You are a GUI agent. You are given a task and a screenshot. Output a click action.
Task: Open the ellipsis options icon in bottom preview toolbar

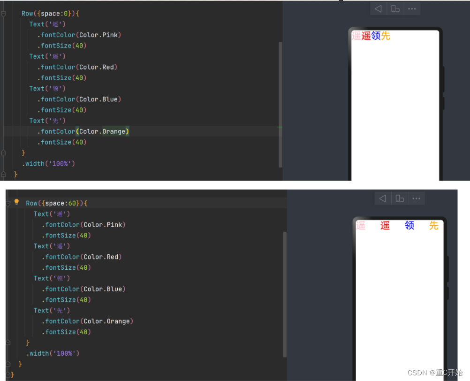[x=416, y=198]
